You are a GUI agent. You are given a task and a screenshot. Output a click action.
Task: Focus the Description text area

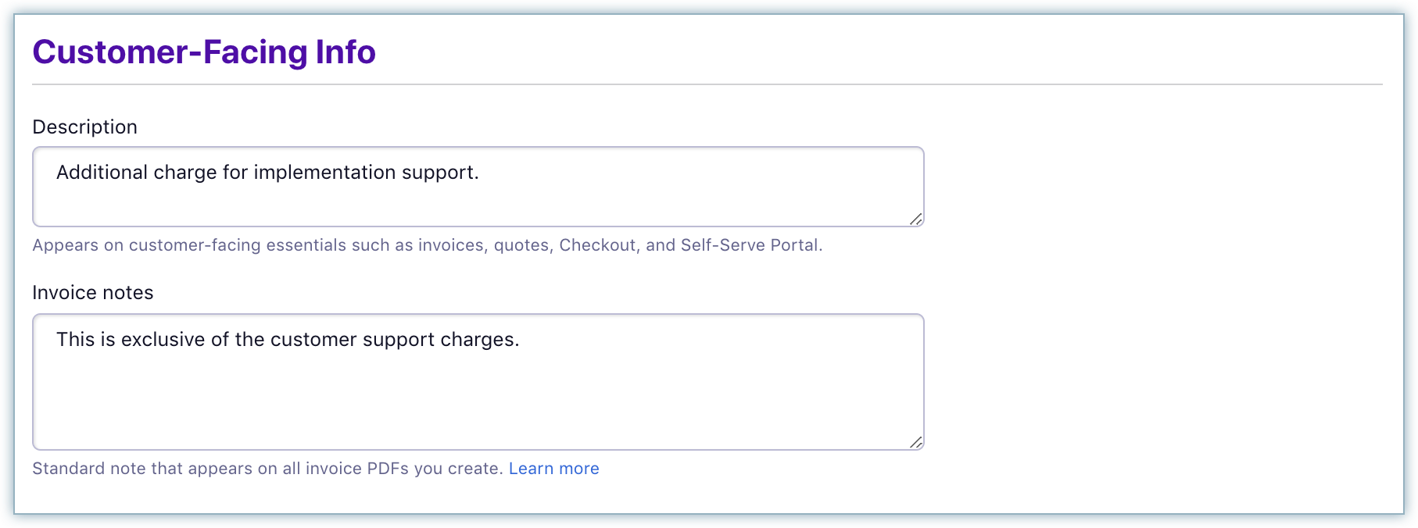pos(478,187)
